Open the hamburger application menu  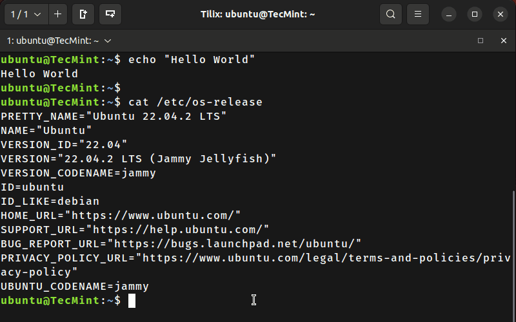click(418, 14)
